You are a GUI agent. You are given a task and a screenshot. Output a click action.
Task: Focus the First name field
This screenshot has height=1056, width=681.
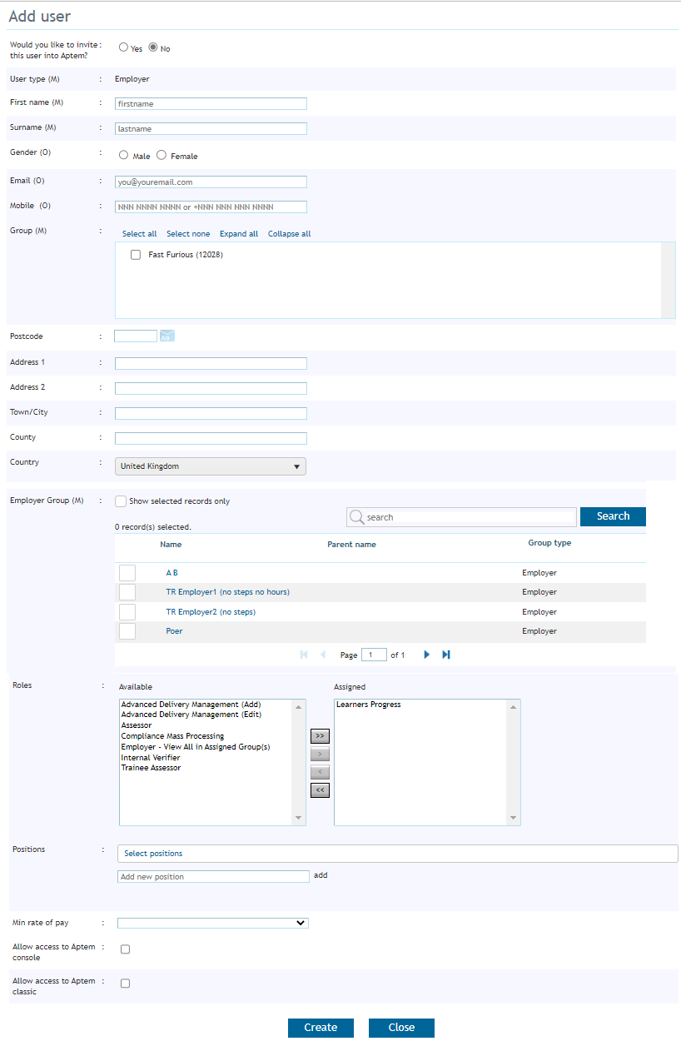(211, 104)
